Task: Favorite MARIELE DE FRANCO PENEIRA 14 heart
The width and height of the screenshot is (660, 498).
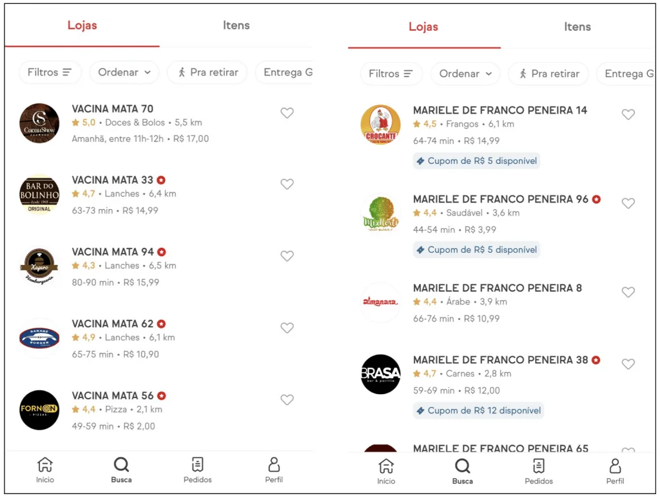Action: point(628,114)
